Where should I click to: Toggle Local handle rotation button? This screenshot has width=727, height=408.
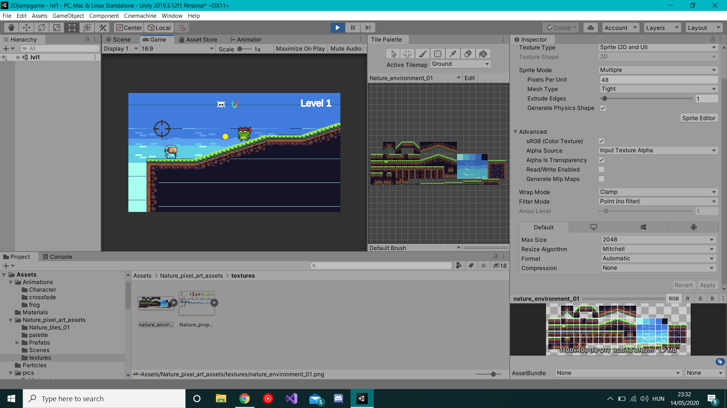click(159, 28)
